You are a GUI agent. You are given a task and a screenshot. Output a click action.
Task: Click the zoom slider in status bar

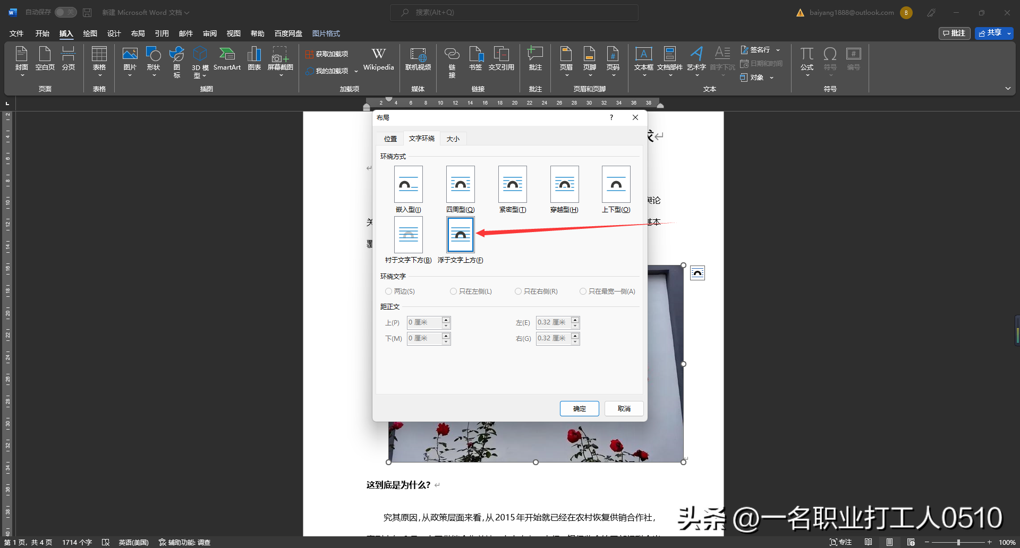coord(958,542)
